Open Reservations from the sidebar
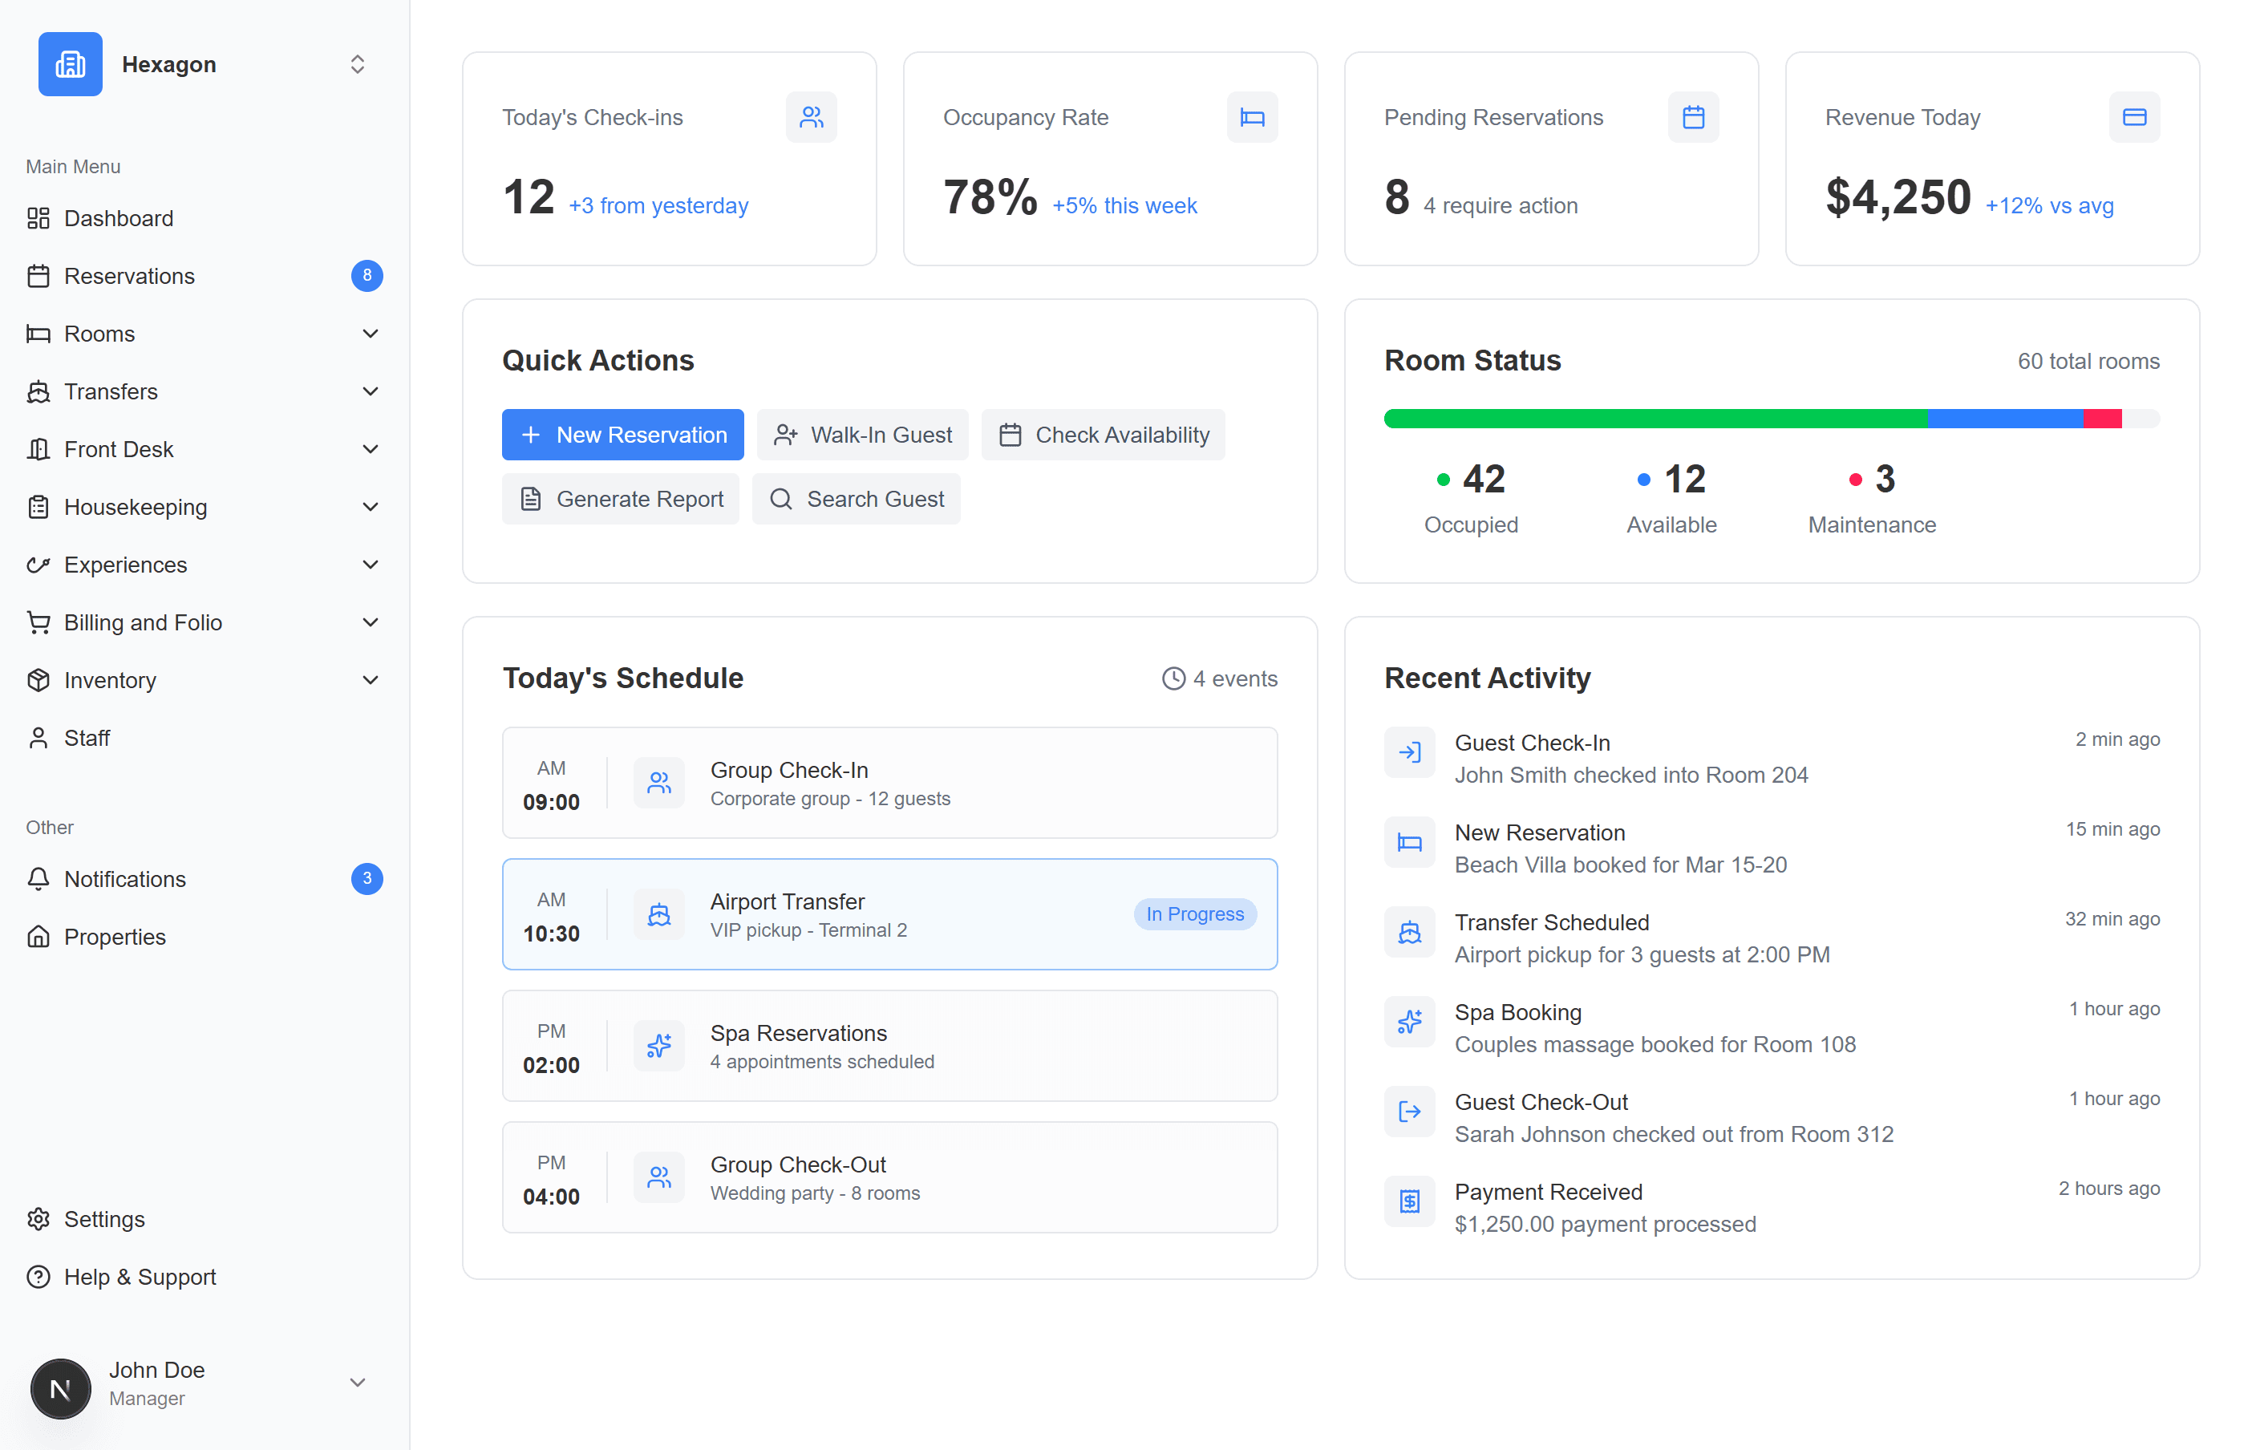This screenshot has width=2252, height=1450. pos(129,276)
